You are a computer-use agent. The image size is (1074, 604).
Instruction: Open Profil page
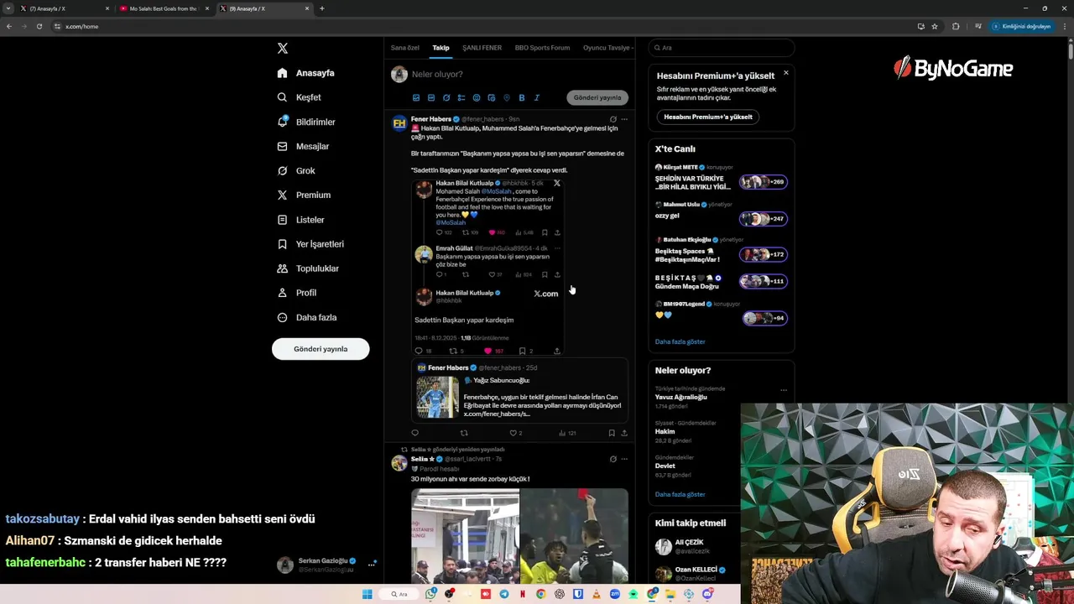click(296, 293)
